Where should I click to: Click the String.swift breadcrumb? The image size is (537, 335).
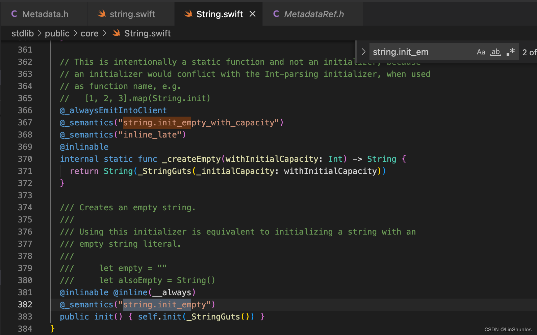[147, 33]
